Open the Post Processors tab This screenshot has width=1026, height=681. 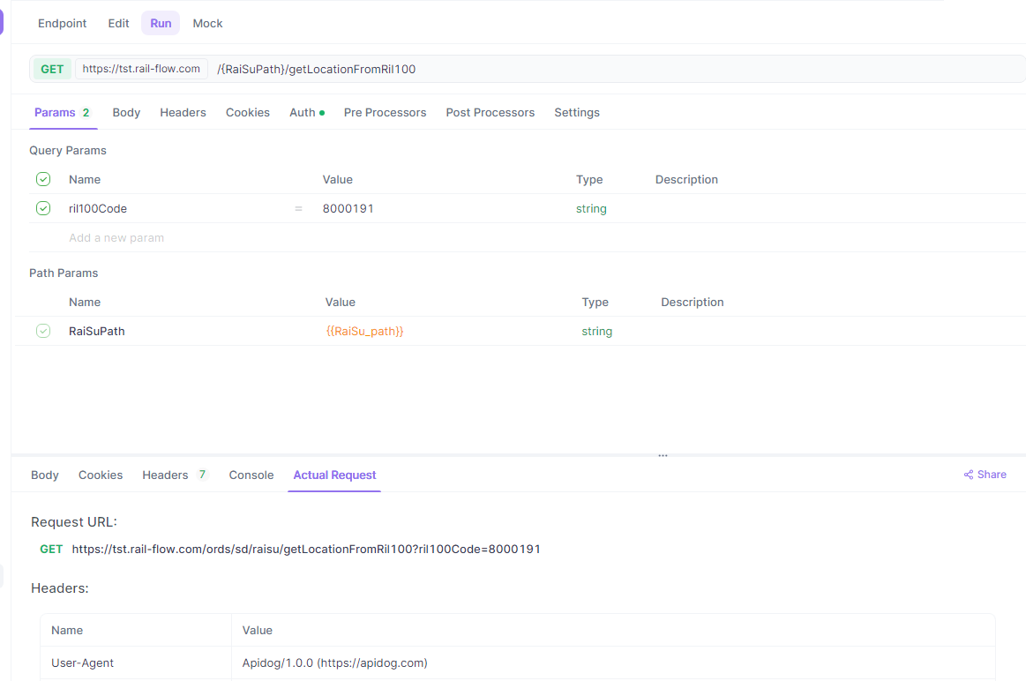tap(491, 113)
